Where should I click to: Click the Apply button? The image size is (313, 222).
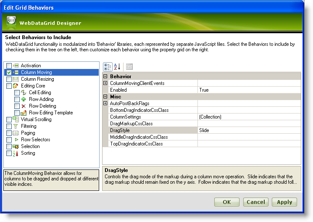[284, 202]
